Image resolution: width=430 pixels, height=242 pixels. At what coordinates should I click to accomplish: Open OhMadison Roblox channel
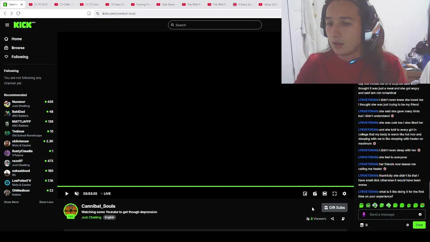(29, 192)
